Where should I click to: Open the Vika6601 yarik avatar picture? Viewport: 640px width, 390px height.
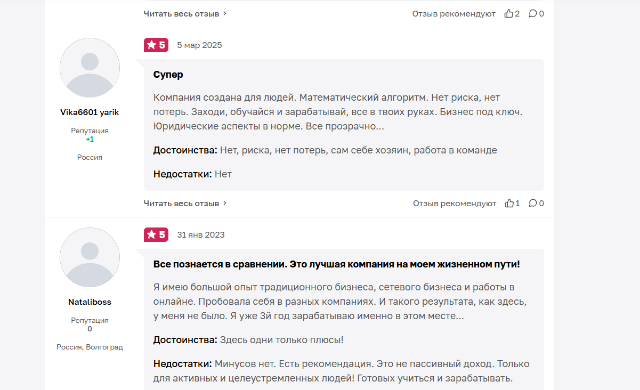click(90, 68)
